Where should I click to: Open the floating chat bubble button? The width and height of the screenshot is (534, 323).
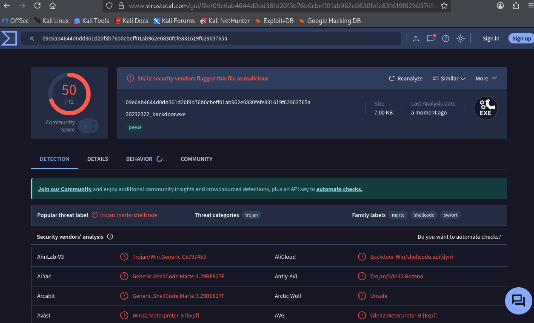pyautogui.click(x=519, y=301)
